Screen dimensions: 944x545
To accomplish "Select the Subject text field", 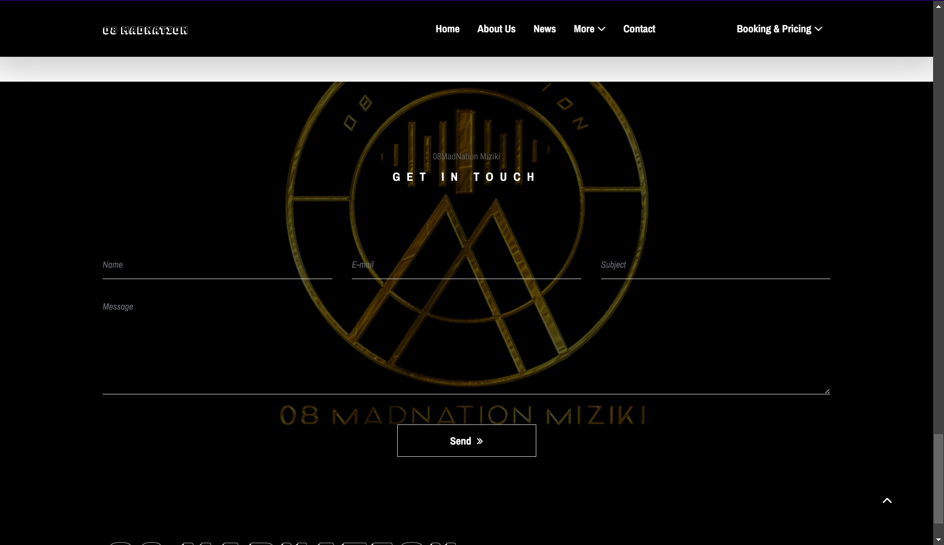I will point(715,265).
